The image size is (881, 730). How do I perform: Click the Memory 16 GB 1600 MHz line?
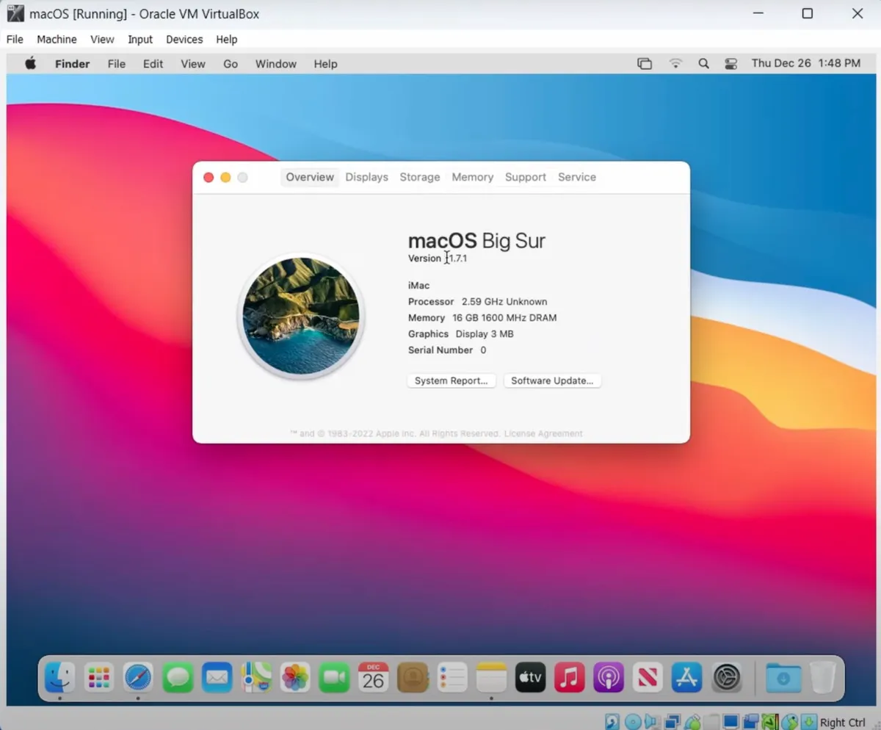pyautogui.click(x=482, y=318)
